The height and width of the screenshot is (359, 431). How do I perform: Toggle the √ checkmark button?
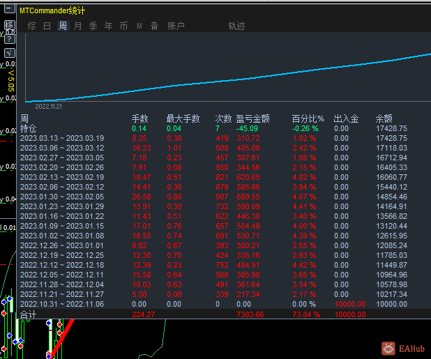pyautogui.click(x=9, y=53)
